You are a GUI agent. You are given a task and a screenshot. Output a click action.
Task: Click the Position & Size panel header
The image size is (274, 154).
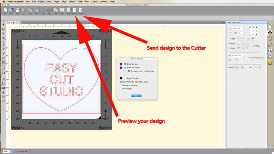[247, 23]
